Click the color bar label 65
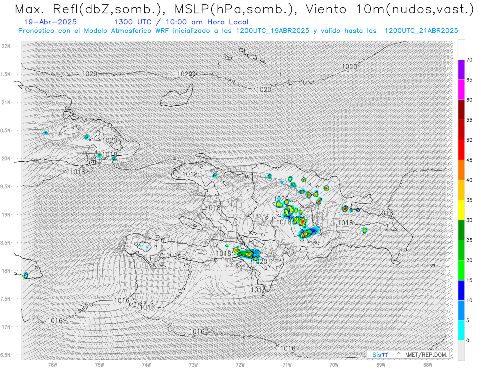This screenshot has width=480, height=370. [x=469, y=80]
